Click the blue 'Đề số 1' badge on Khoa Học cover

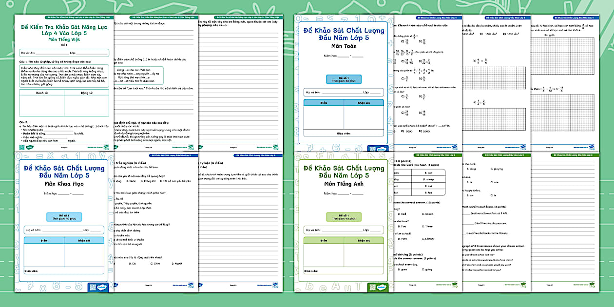[x=64, y=217]
